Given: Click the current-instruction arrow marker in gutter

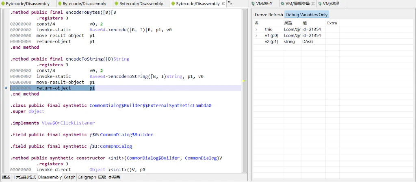Looking at the screenshot, I should (6, 88).
